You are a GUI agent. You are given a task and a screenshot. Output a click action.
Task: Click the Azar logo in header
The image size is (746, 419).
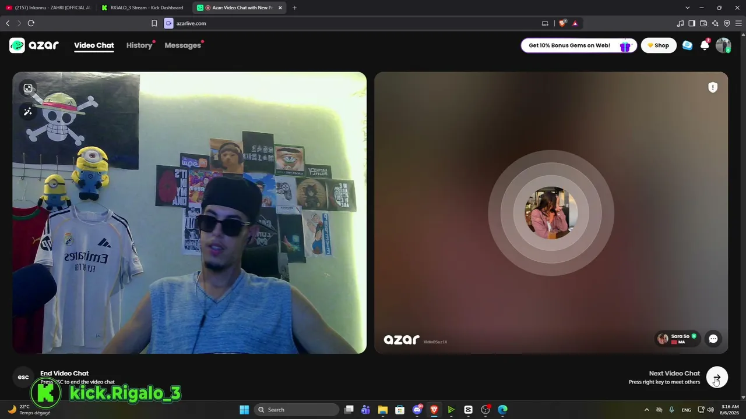pos(34,45)
